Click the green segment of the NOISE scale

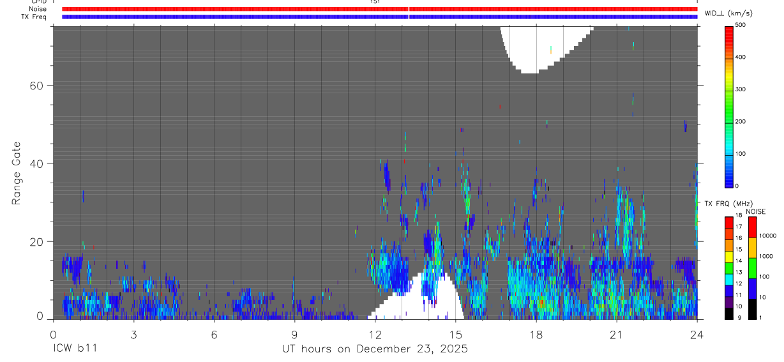[x=752, y=268]
